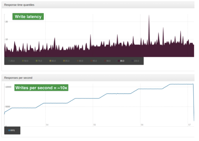Click the 99.0 quantile color swatch

[x=119, y=61]
